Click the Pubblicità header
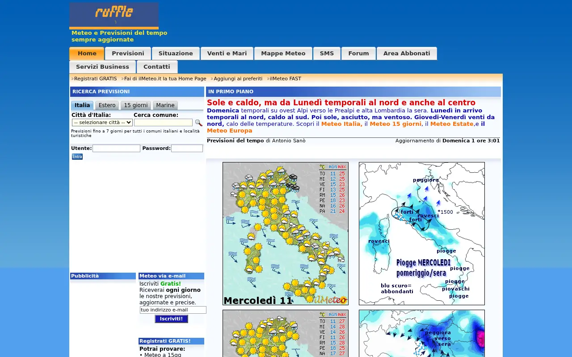 (x=103, y=276)
